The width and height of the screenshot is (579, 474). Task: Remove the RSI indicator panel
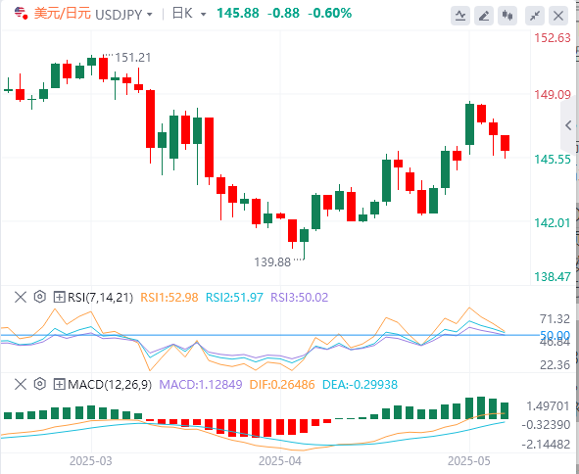coord(21,297)
